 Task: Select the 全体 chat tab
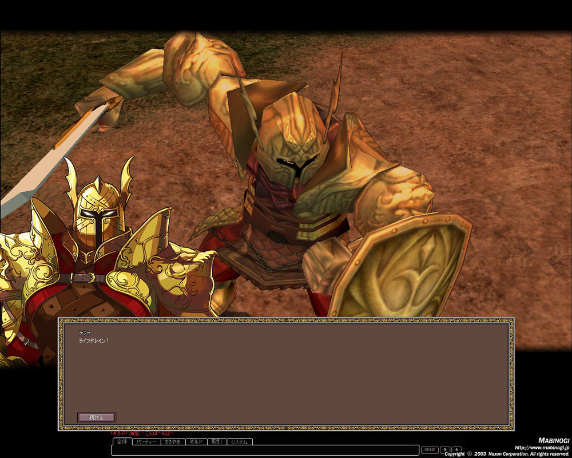122,441
